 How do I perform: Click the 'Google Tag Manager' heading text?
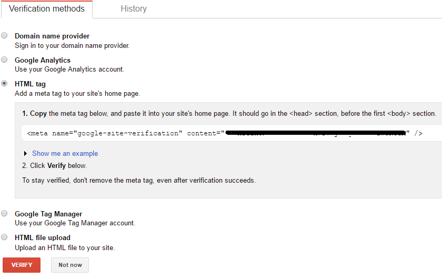48,214
